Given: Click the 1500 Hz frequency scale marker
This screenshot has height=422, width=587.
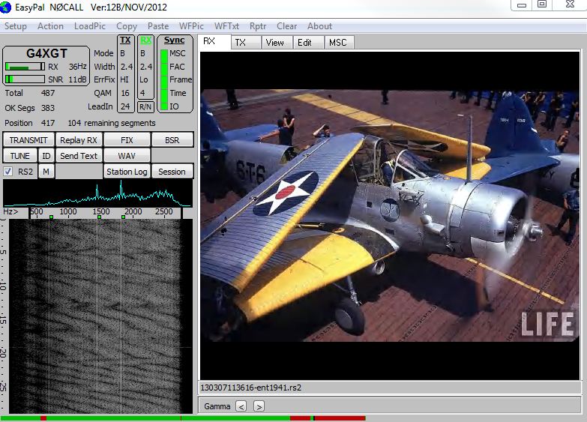Looking at the screenshot, I should (101, 212).
